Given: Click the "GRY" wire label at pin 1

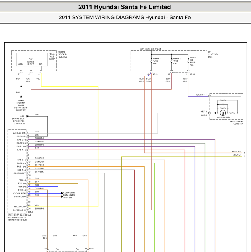Looking at the screenshot, I should point(37,131).
